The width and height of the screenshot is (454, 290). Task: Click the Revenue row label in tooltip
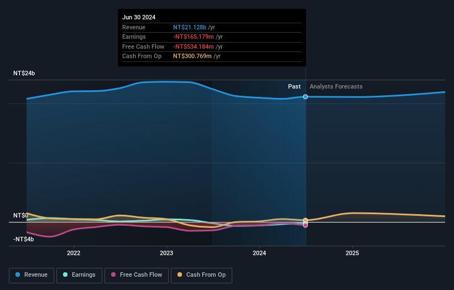134,27
